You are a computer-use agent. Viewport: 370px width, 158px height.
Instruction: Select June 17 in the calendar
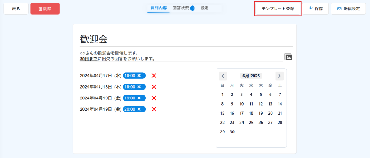click(241, 113)
